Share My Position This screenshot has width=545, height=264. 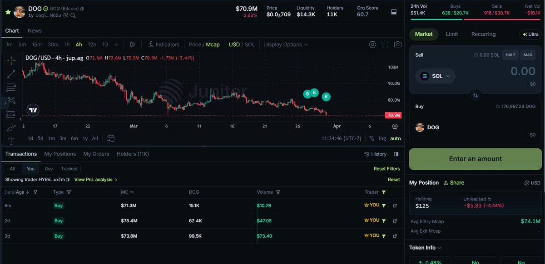[454, 183]
